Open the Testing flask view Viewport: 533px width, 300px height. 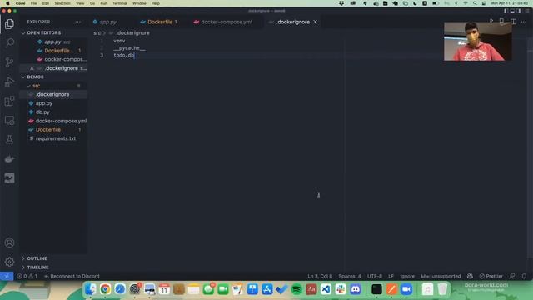click(9, 139)
